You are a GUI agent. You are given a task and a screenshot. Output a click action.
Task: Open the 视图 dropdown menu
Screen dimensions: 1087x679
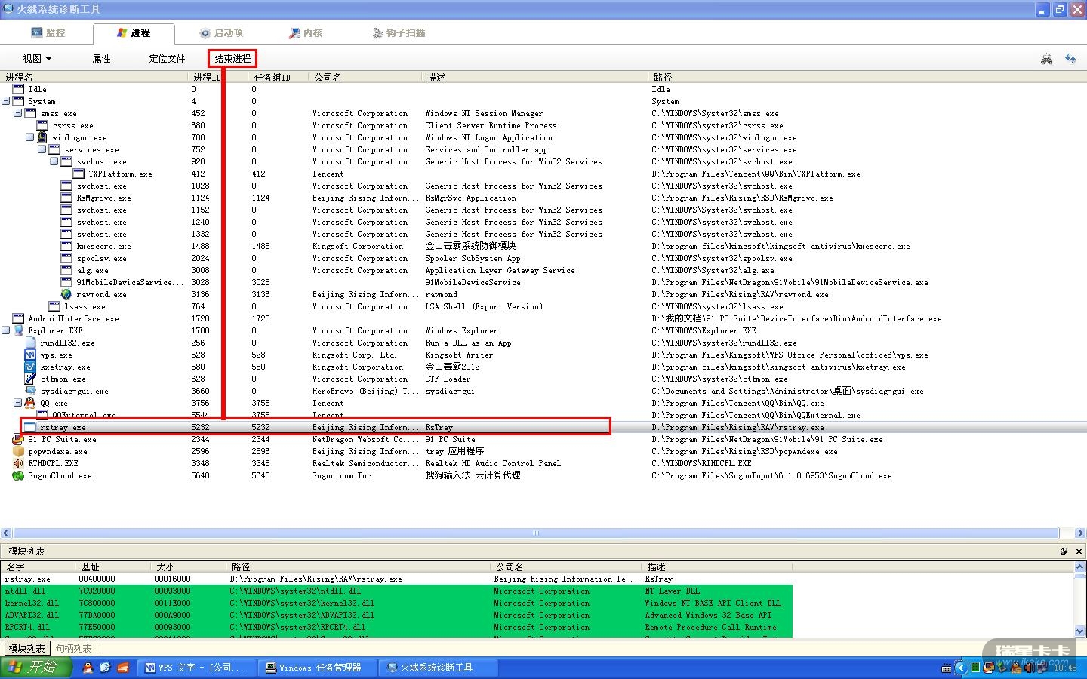point(37,59)
